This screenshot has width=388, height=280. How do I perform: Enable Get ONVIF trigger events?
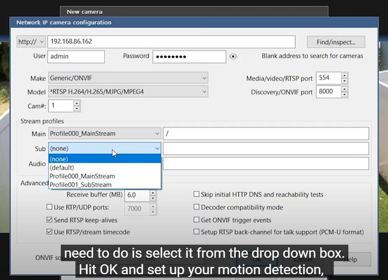(197, 220)
